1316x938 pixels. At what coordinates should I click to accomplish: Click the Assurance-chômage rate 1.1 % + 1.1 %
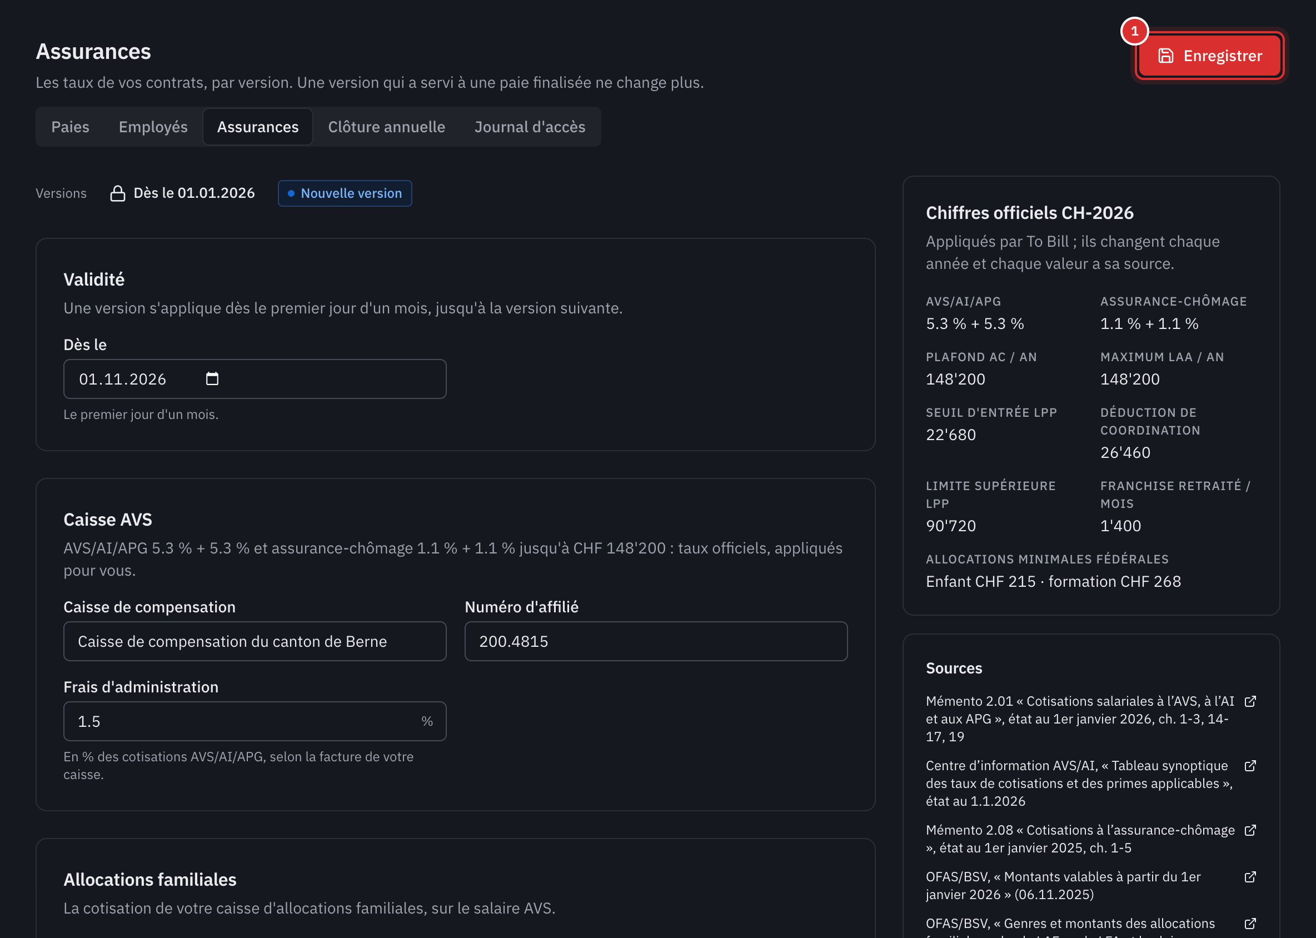(x=1150, y=324)
